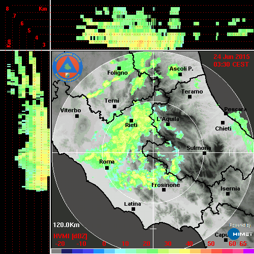The height and width of the screenshot is (254, 254).
Task: Click the Rieti city marker square
Action: click(x=131, y=120)
